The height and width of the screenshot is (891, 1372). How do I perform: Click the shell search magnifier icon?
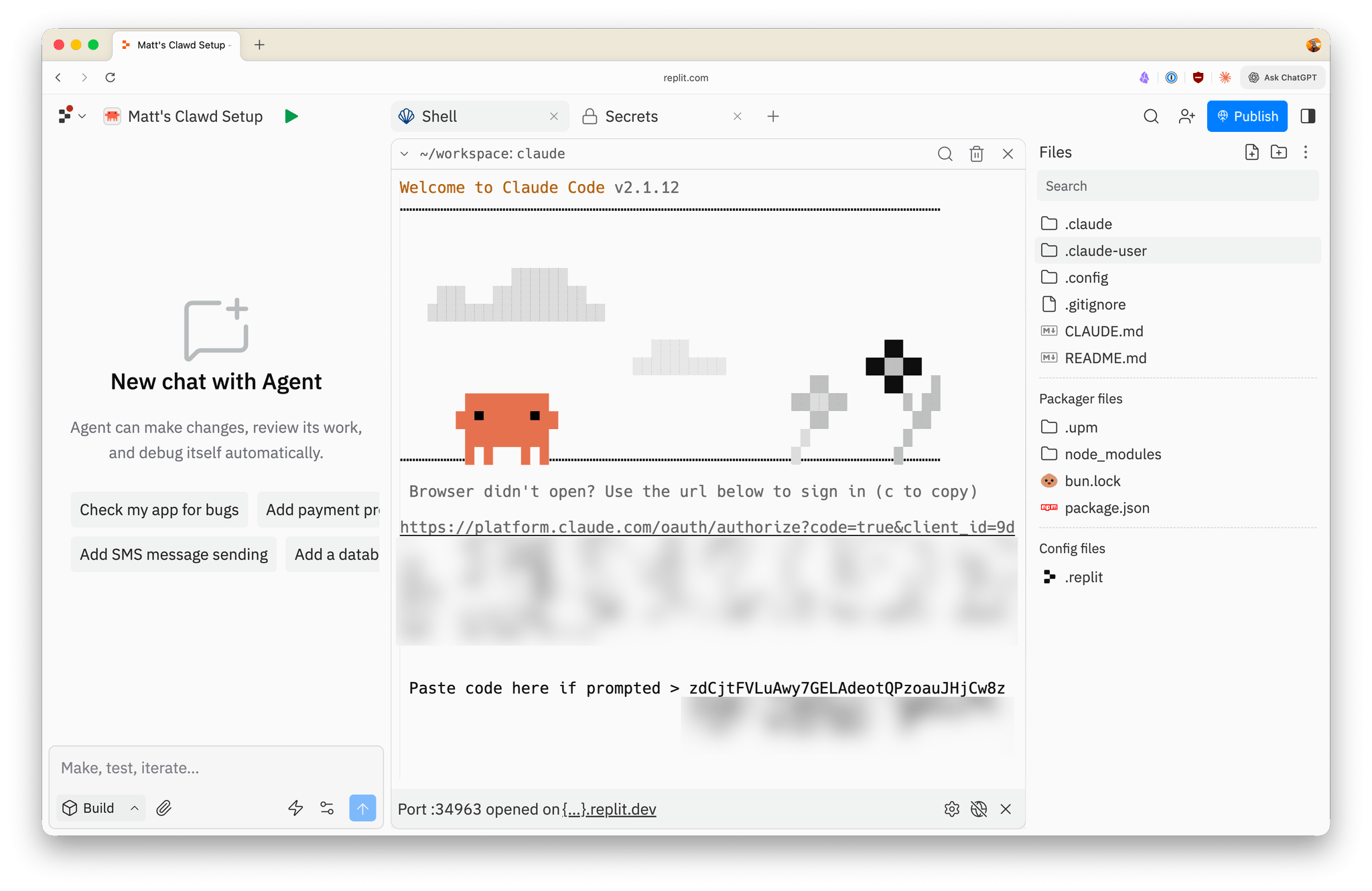click(945, 154)
